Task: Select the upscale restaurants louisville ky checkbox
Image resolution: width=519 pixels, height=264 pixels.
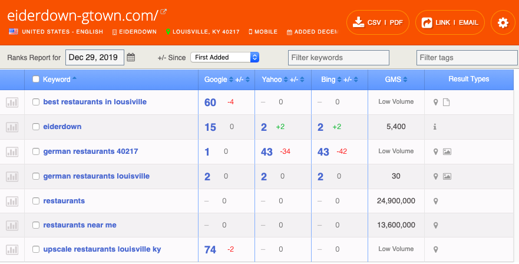Action: [x=36, y=249]
